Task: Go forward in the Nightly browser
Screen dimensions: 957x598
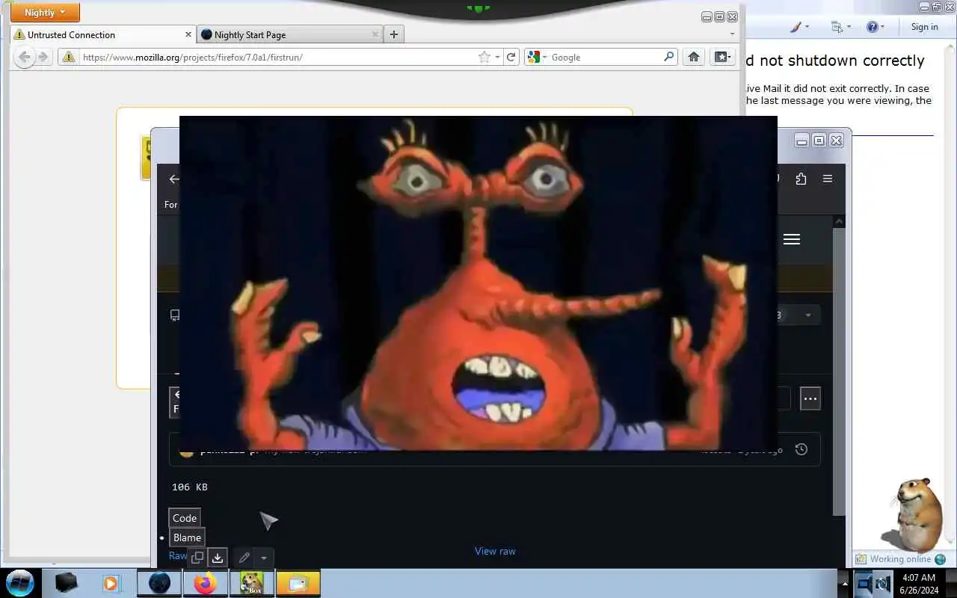Action: pyautogui.click(x=43, y=57)
